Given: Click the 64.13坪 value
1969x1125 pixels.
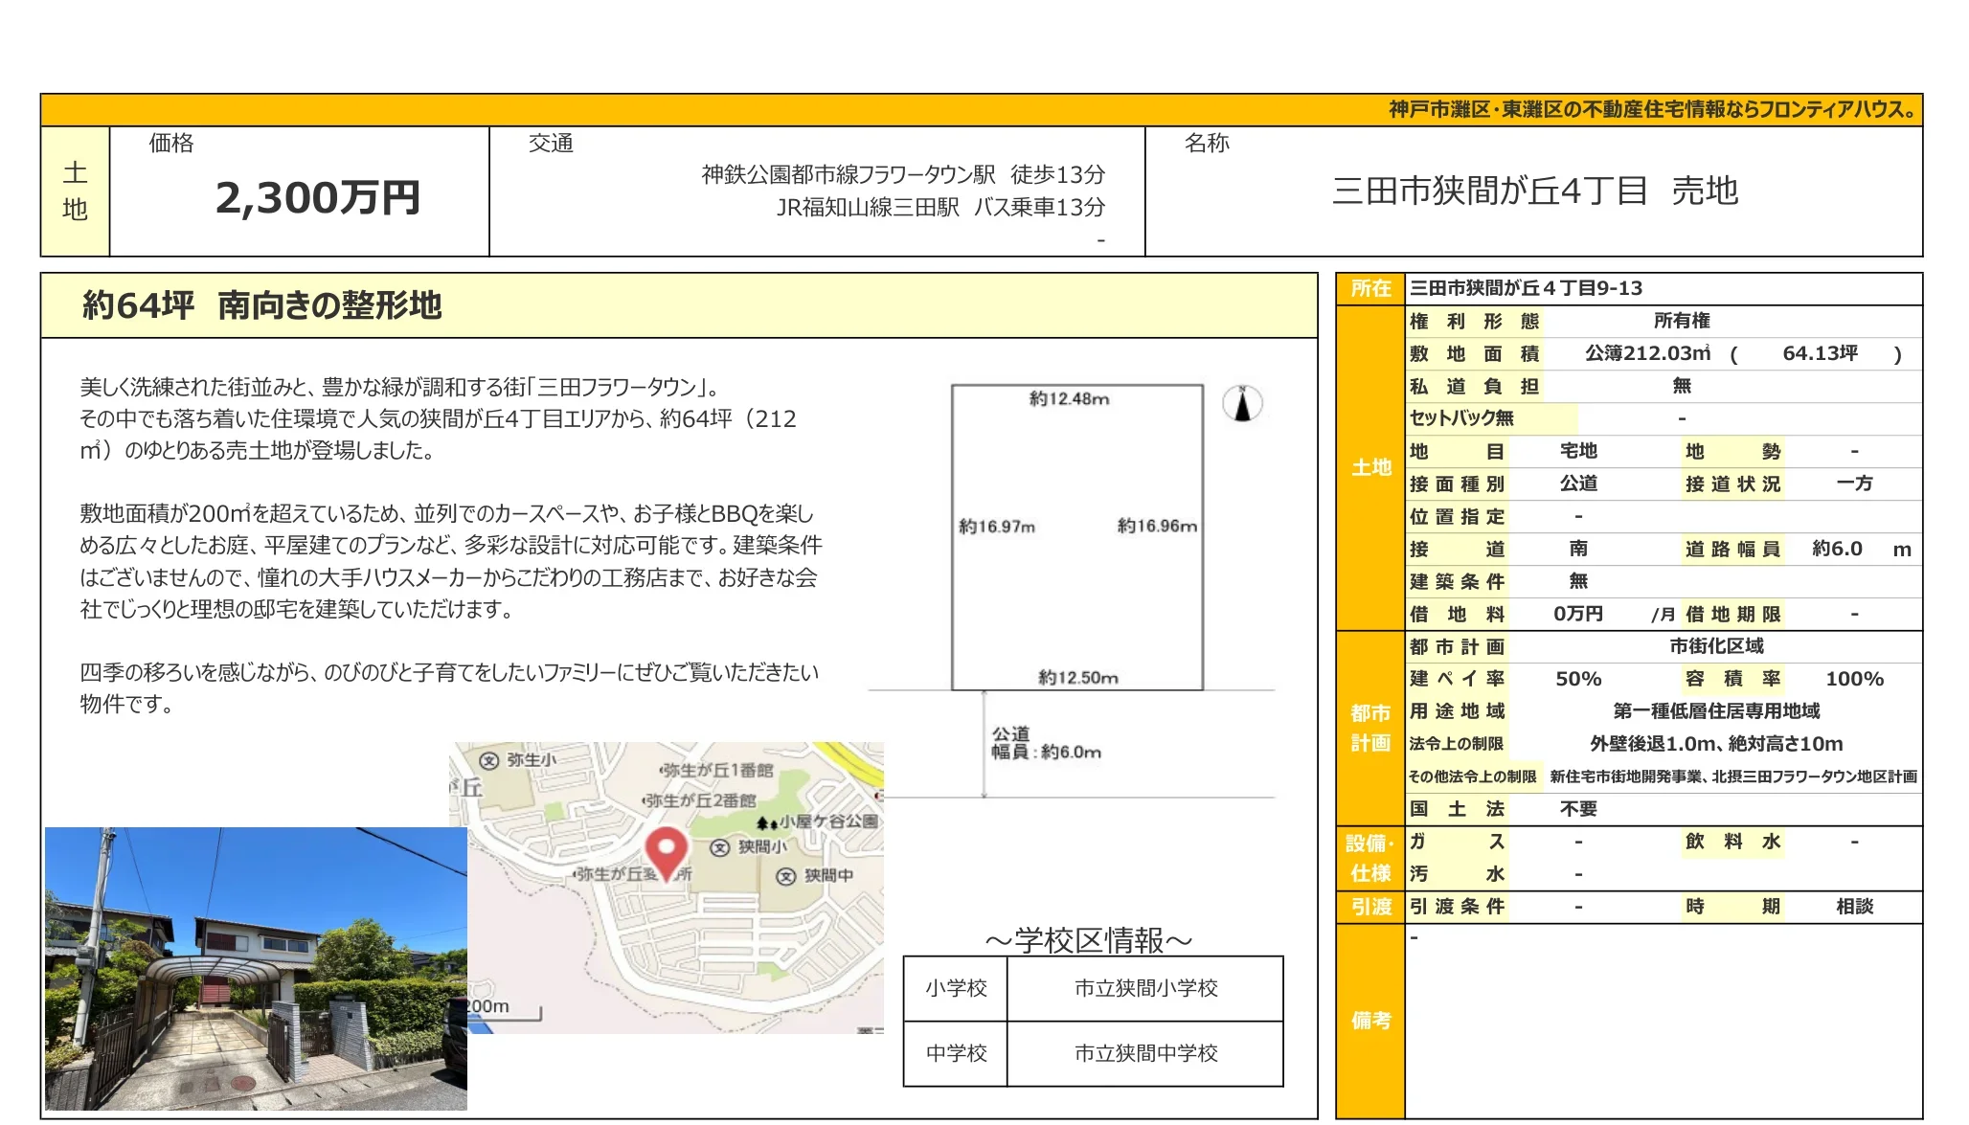Looking at the screenshot, I should [x=1820, y=353].
